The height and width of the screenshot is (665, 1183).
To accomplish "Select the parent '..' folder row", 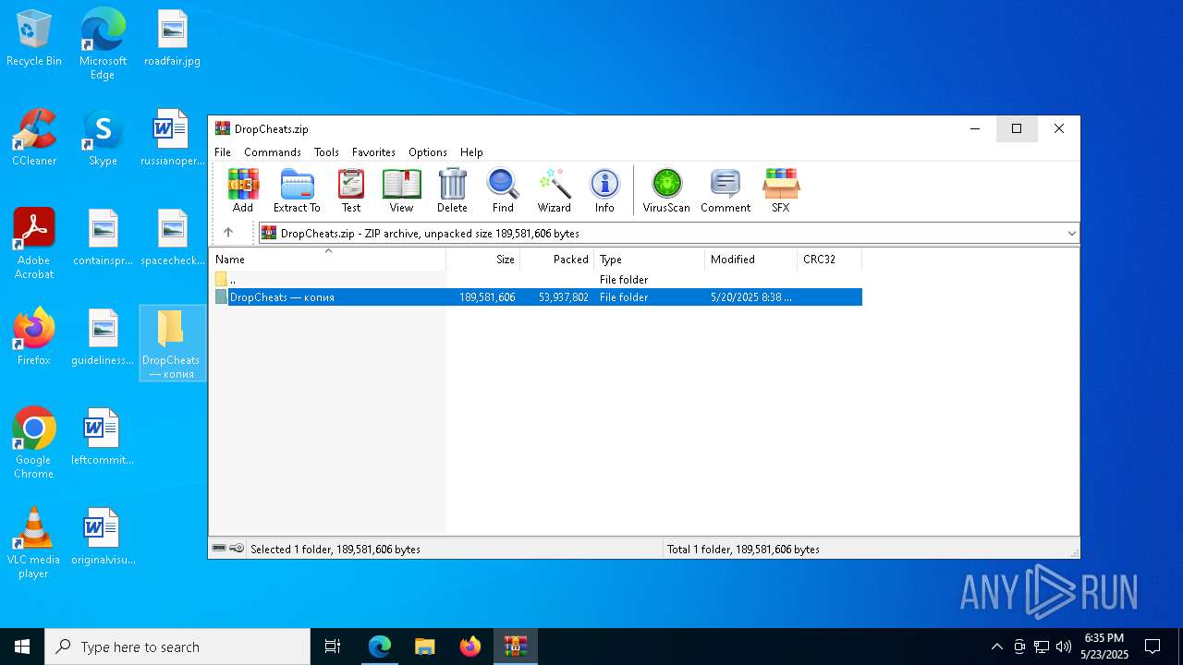I will [x=536, y=279].
